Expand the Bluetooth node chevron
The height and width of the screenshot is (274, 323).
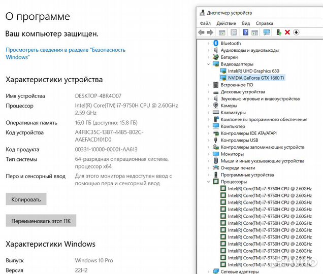click(208, 43)
